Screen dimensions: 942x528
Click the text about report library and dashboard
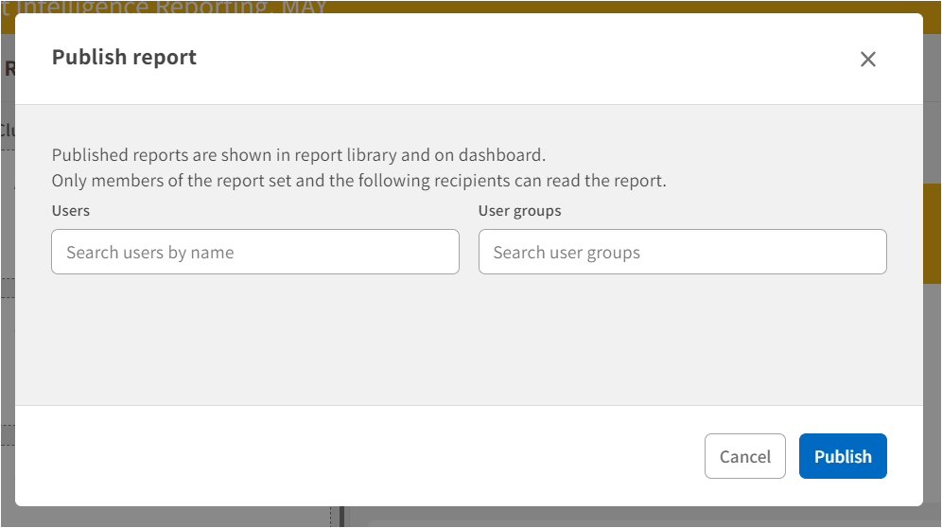298,155
